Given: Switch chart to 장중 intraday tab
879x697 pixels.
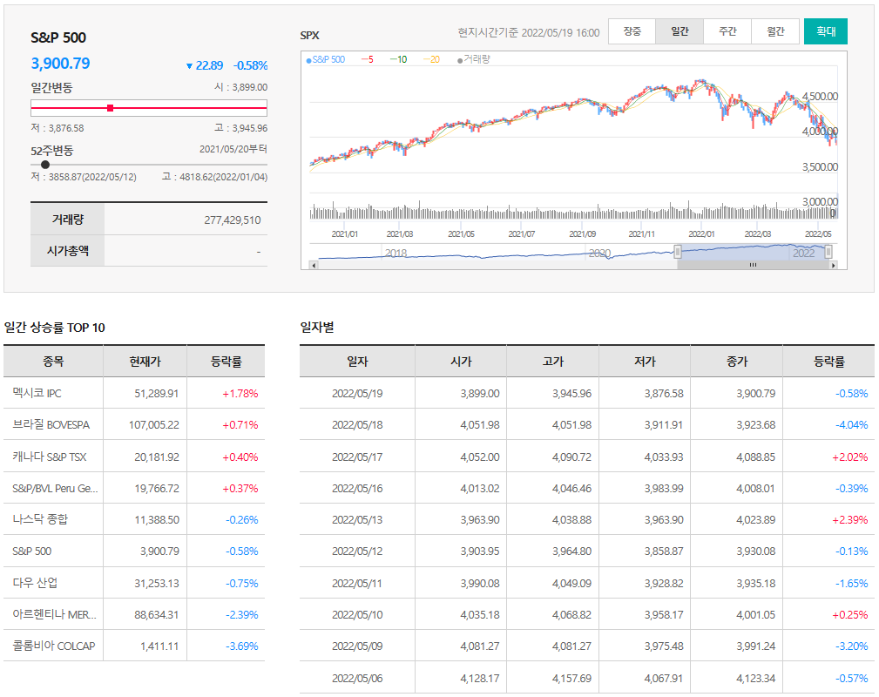Looking at the screenshot, I should click(x=632, y=31).
